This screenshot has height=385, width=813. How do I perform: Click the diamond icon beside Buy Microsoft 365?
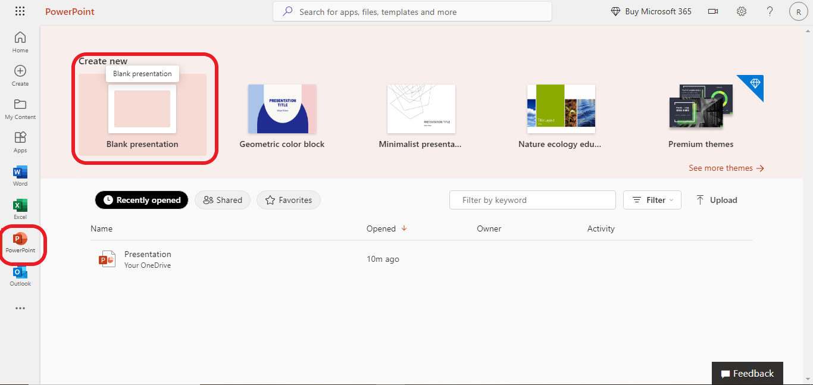coord(615,11)
